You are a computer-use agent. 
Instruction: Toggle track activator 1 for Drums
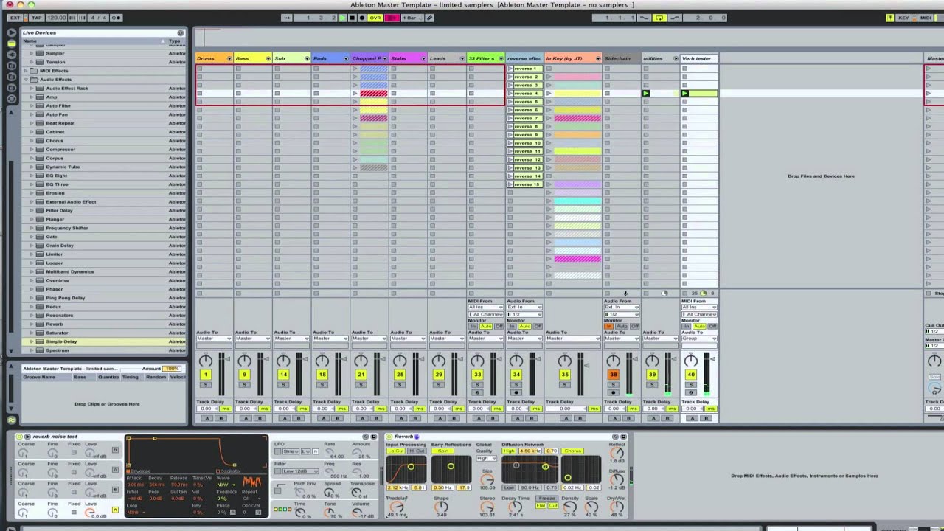206,375
